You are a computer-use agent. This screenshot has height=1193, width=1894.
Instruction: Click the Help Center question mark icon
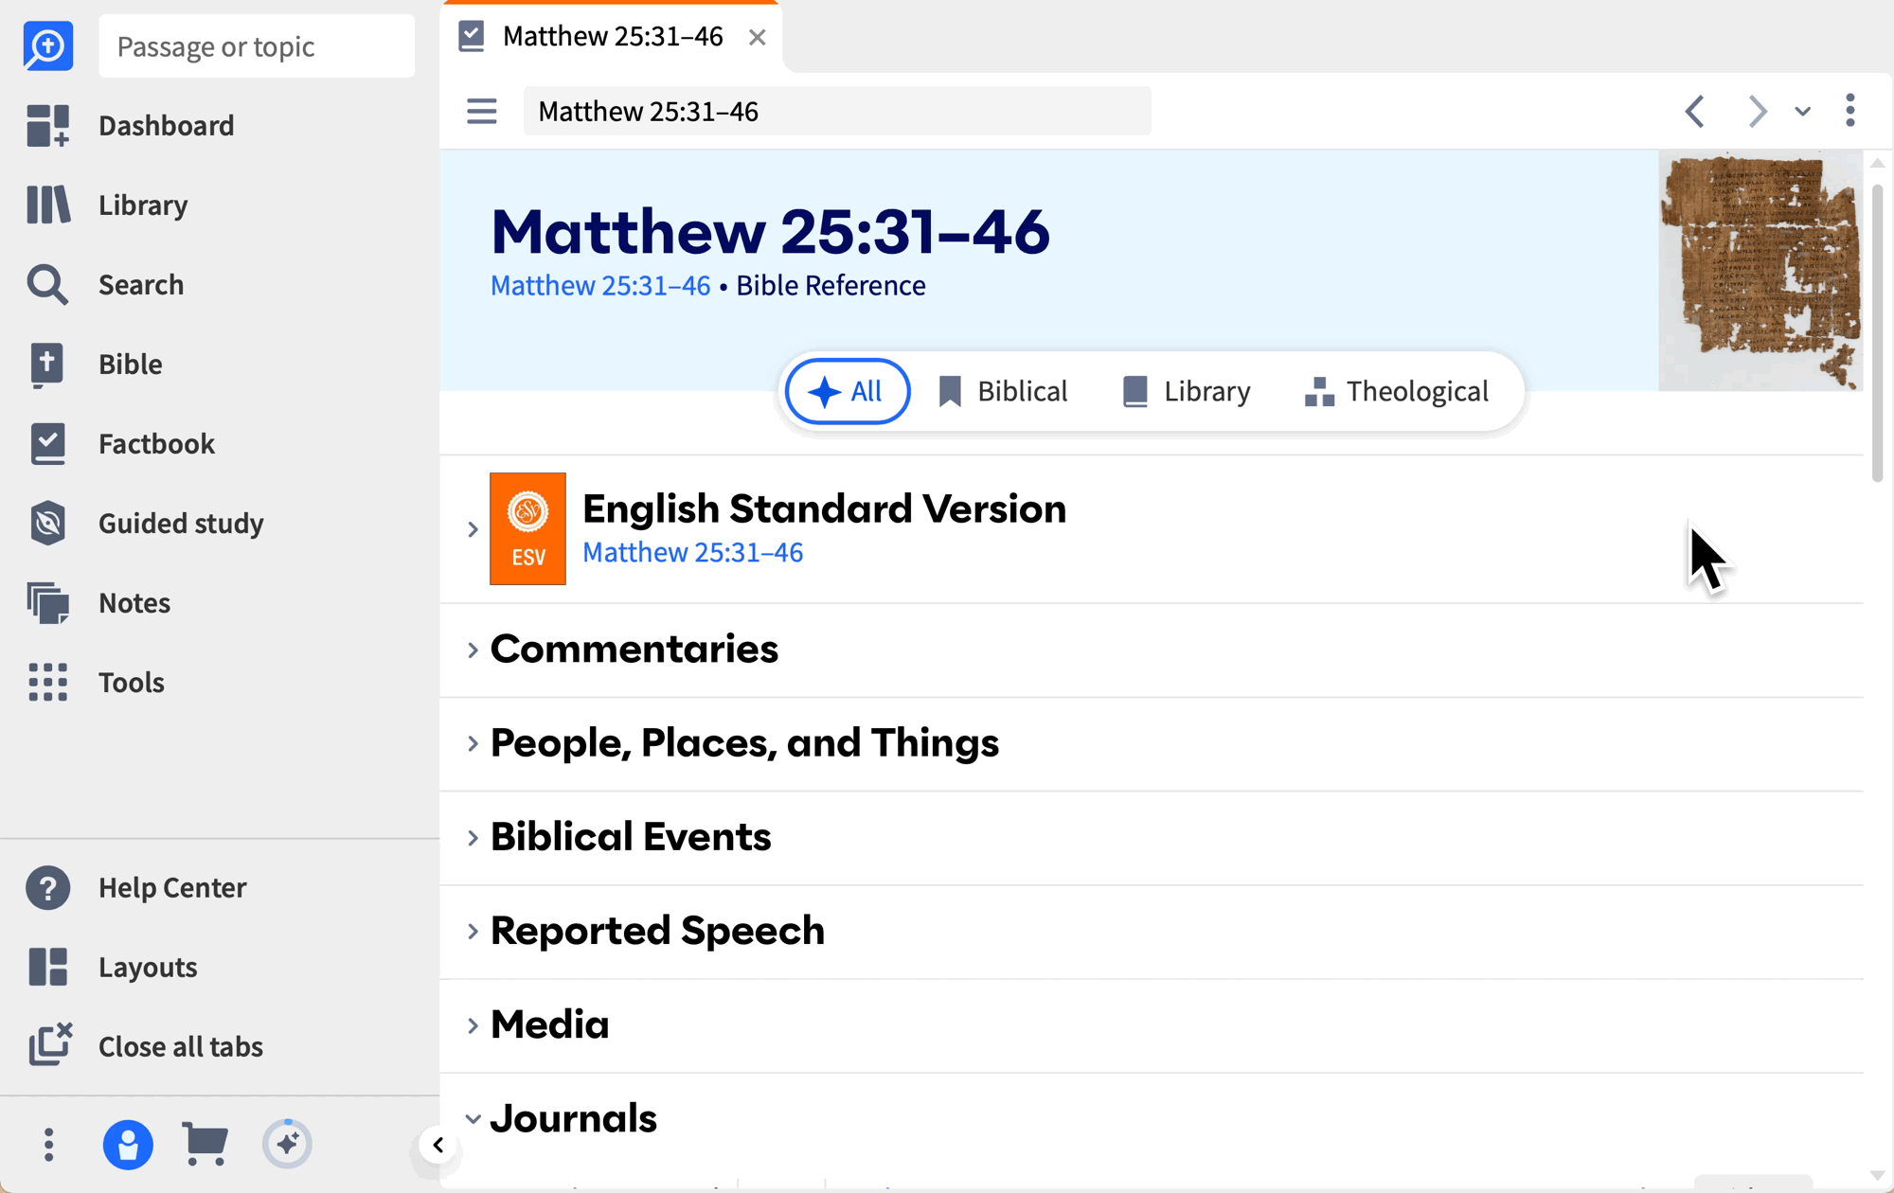tap(47, 888)
